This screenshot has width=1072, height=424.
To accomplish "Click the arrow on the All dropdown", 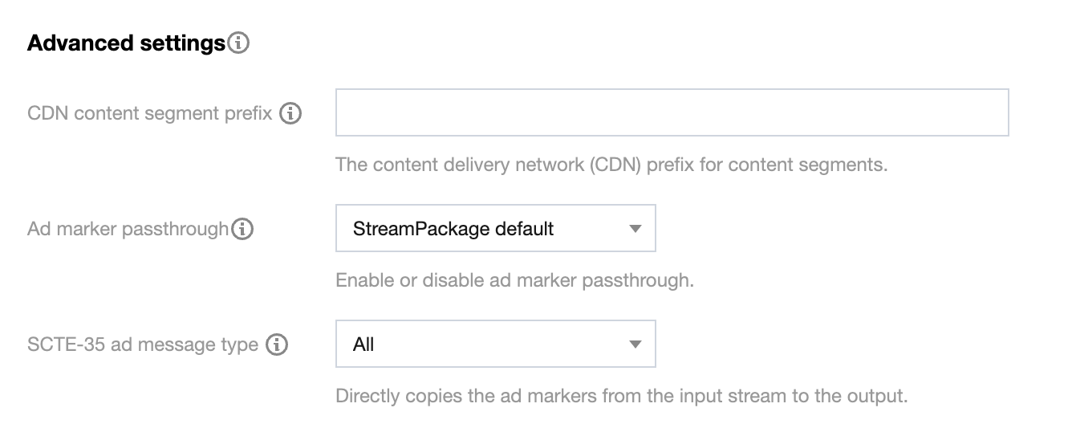I will tap(635, 344).
